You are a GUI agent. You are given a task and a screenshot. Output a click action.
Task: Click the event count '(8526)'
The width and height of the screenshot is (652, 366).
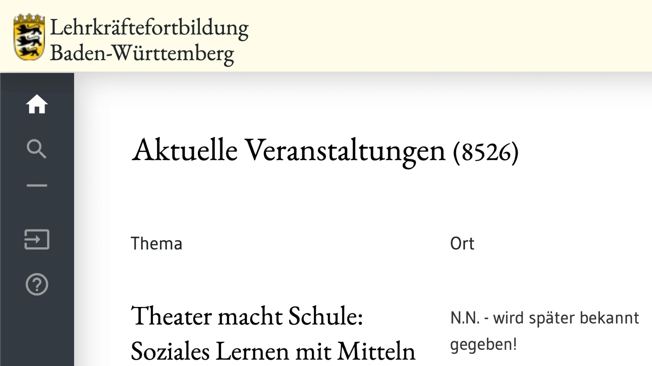coord(486,152)
